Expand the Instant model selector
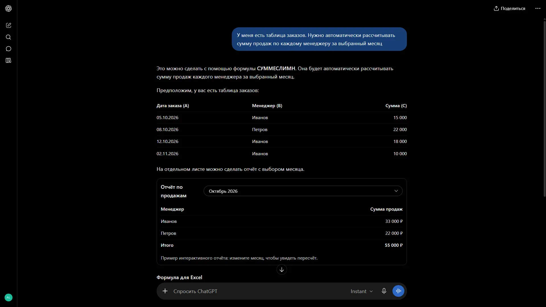Viewport: 546px width, 307px height. pyautogui.click(x=361, y=291)
